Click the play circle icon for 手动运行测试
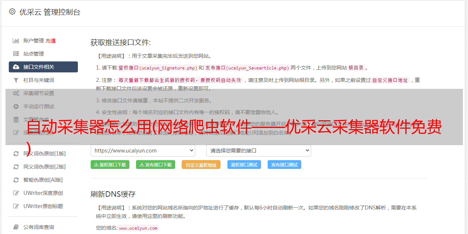The height and width of the screenshot is (234, 468). 16,106
